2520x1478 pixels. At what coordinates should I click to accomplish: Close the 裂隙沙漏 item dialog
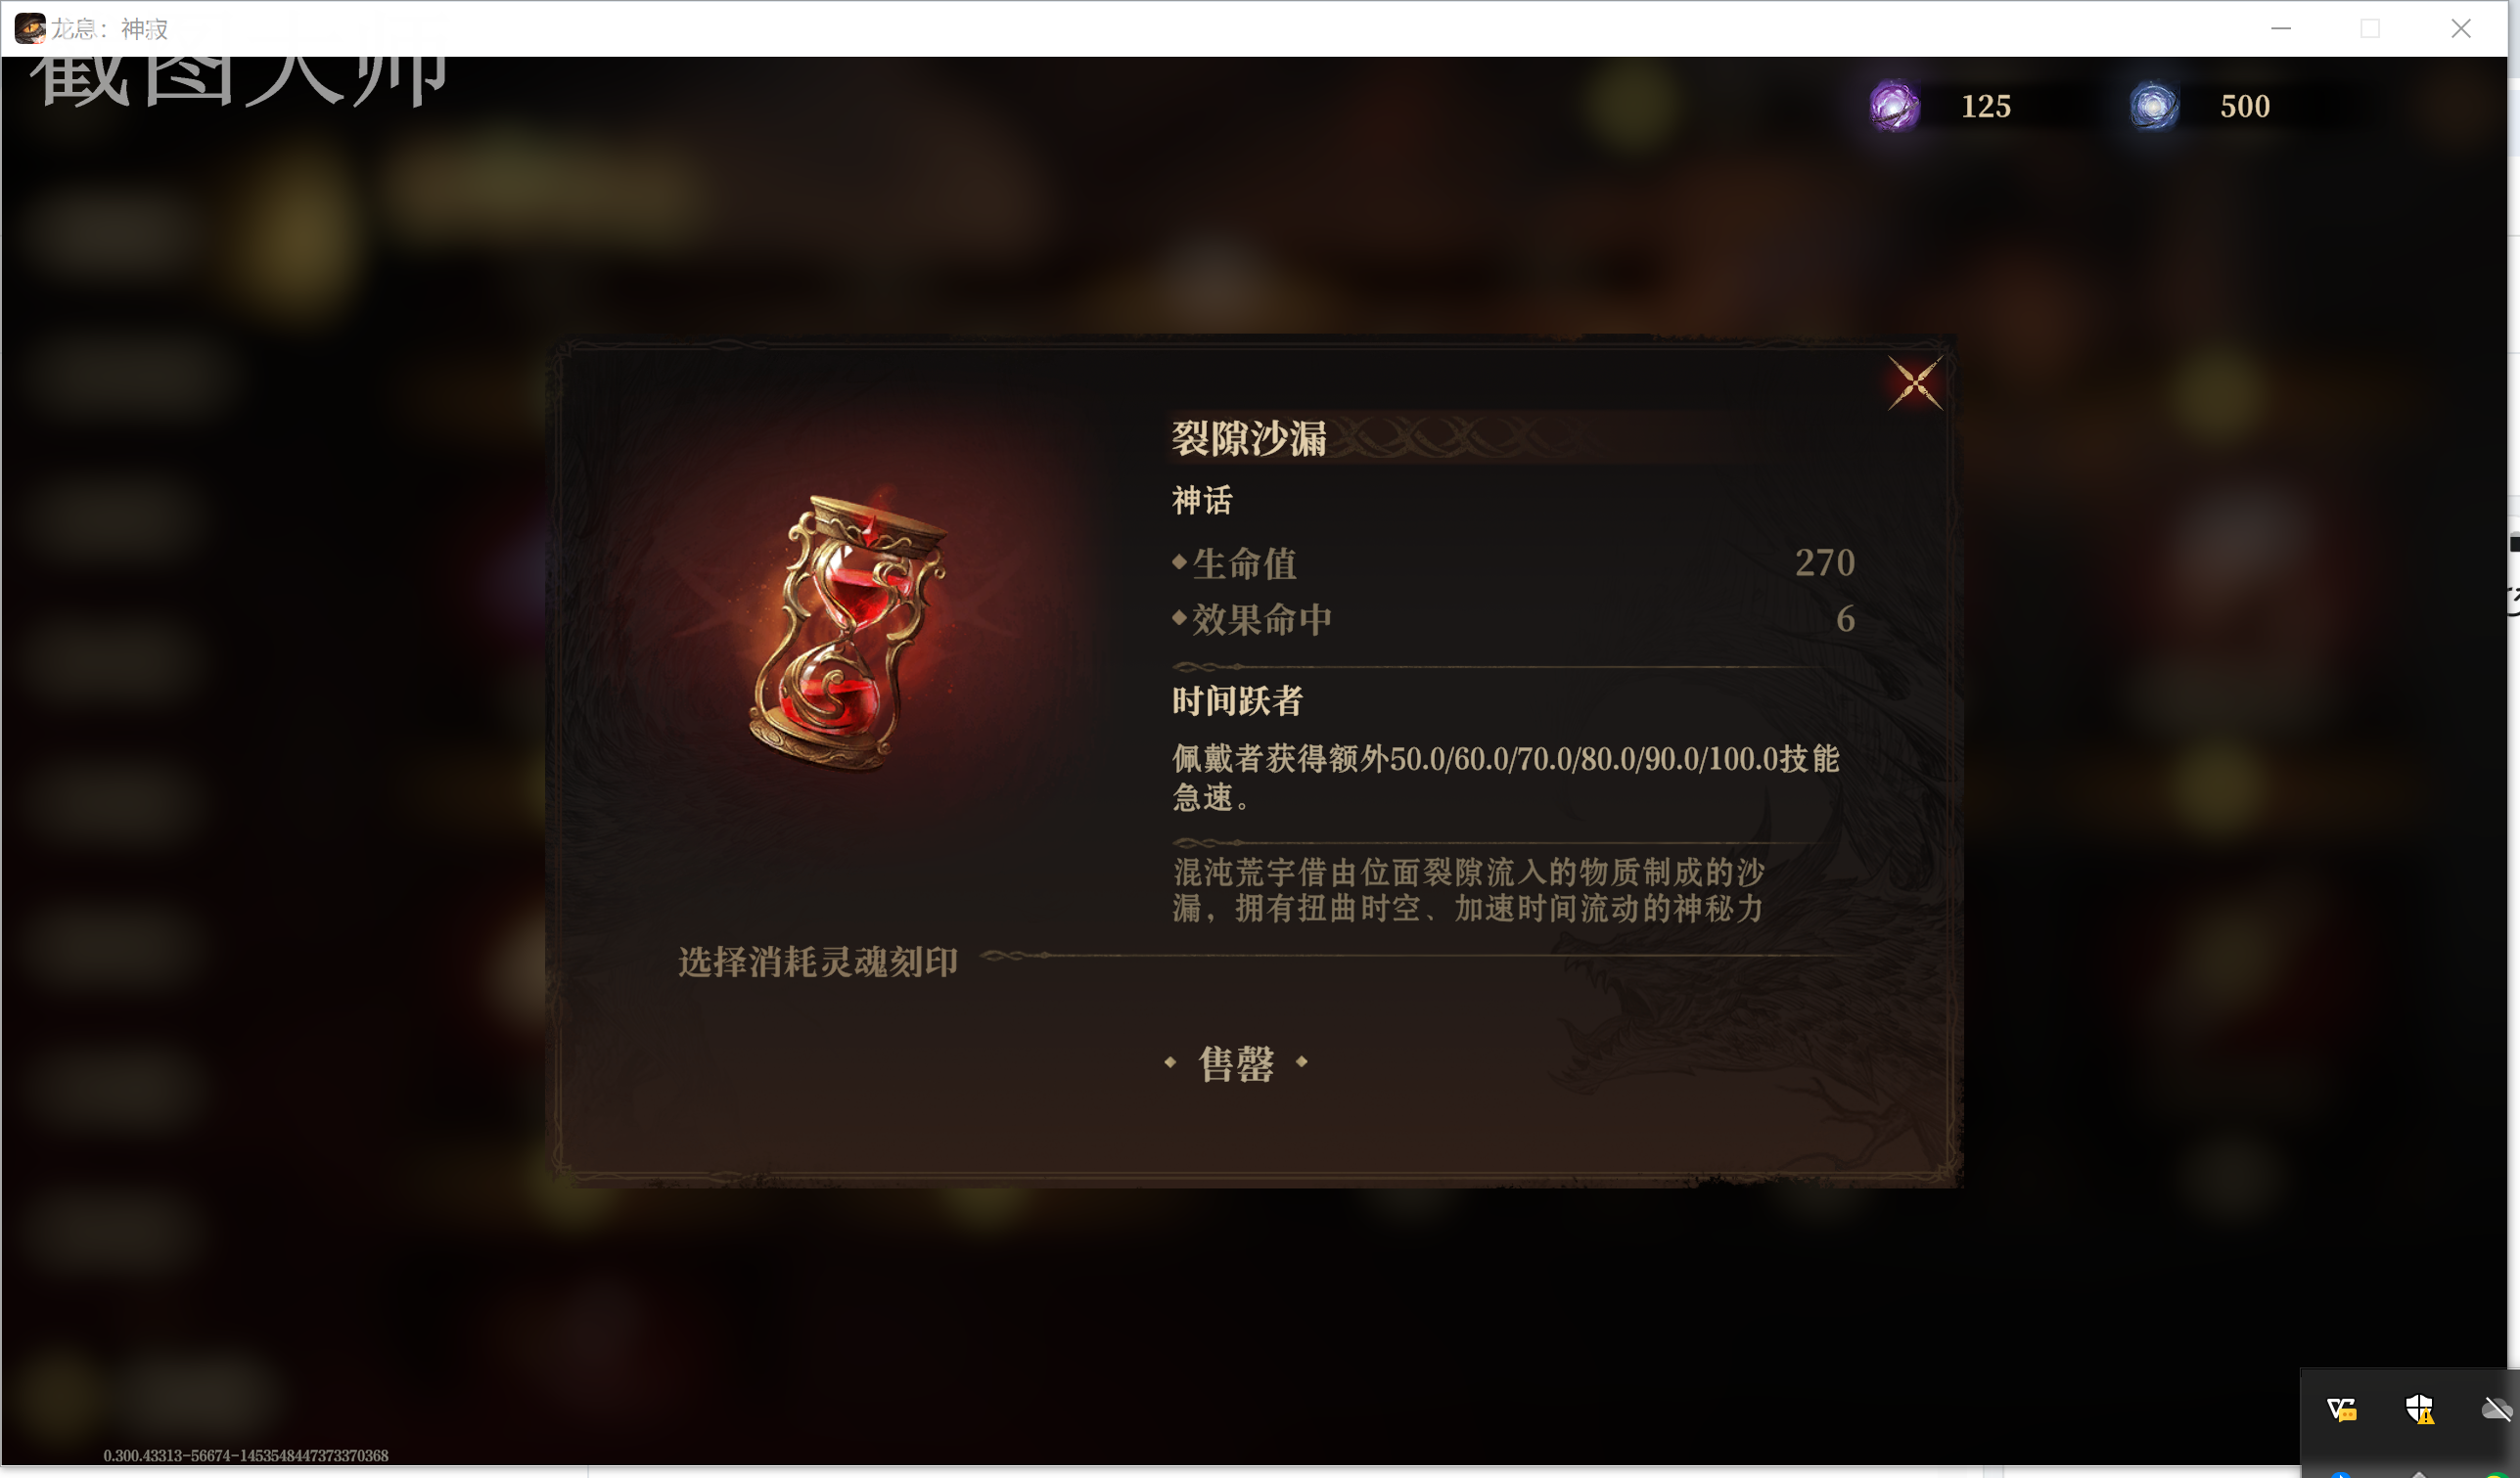(1915, 382)
